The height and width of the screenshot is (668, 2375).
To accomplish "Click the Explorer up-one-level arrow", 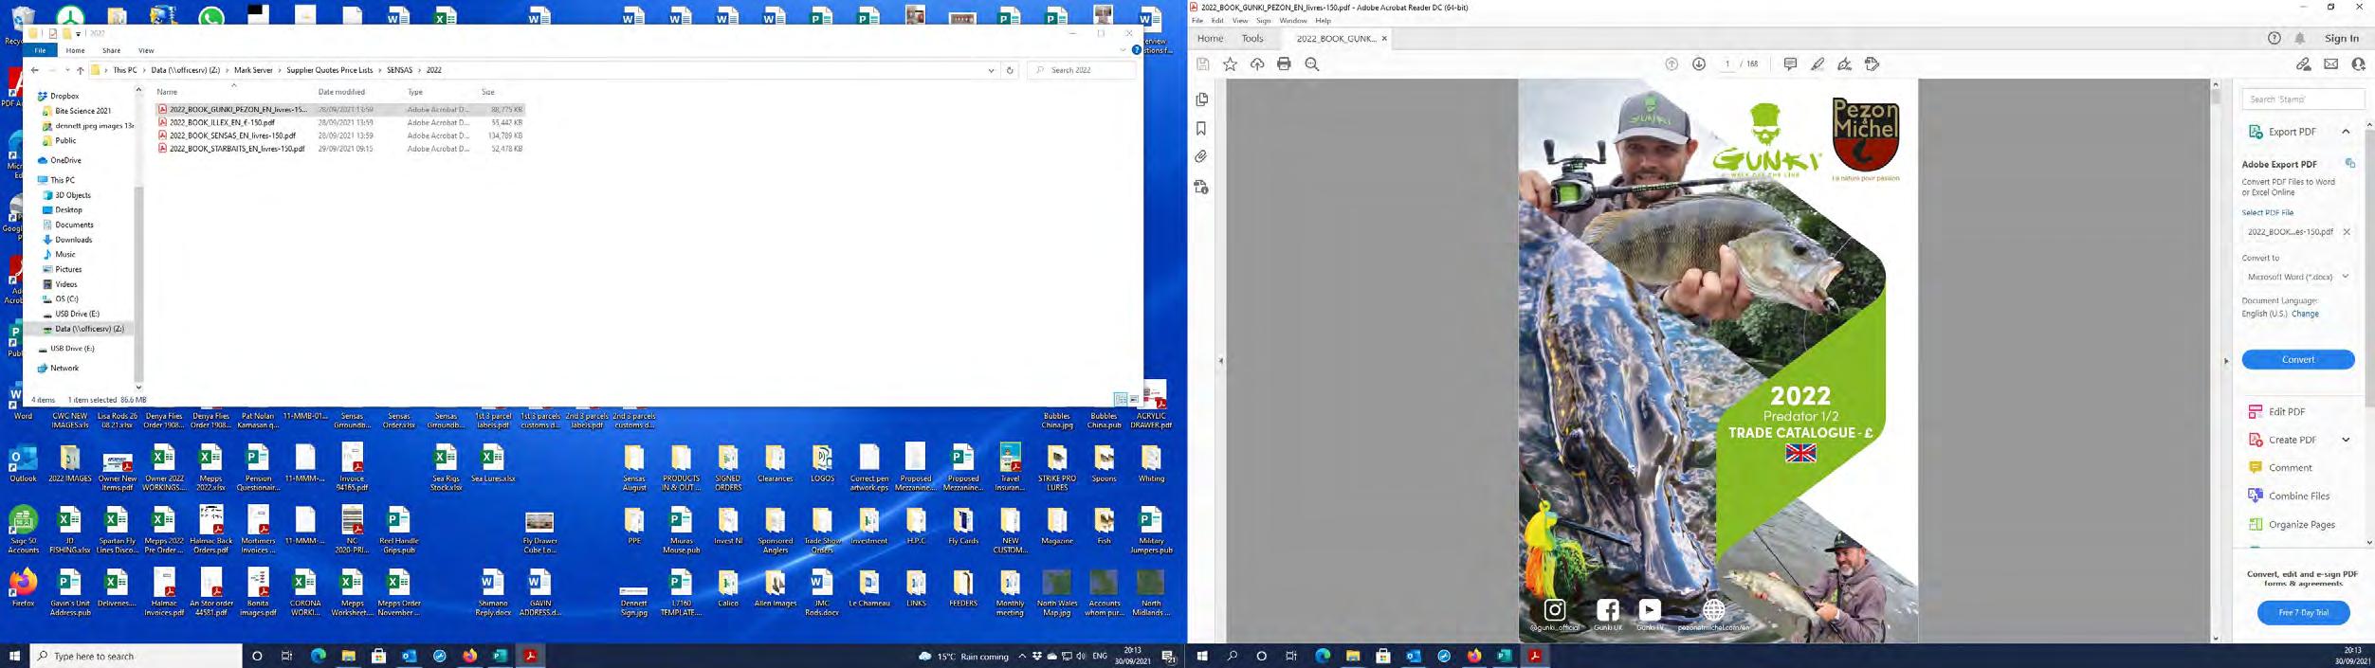I will click(x=81, y=70).
